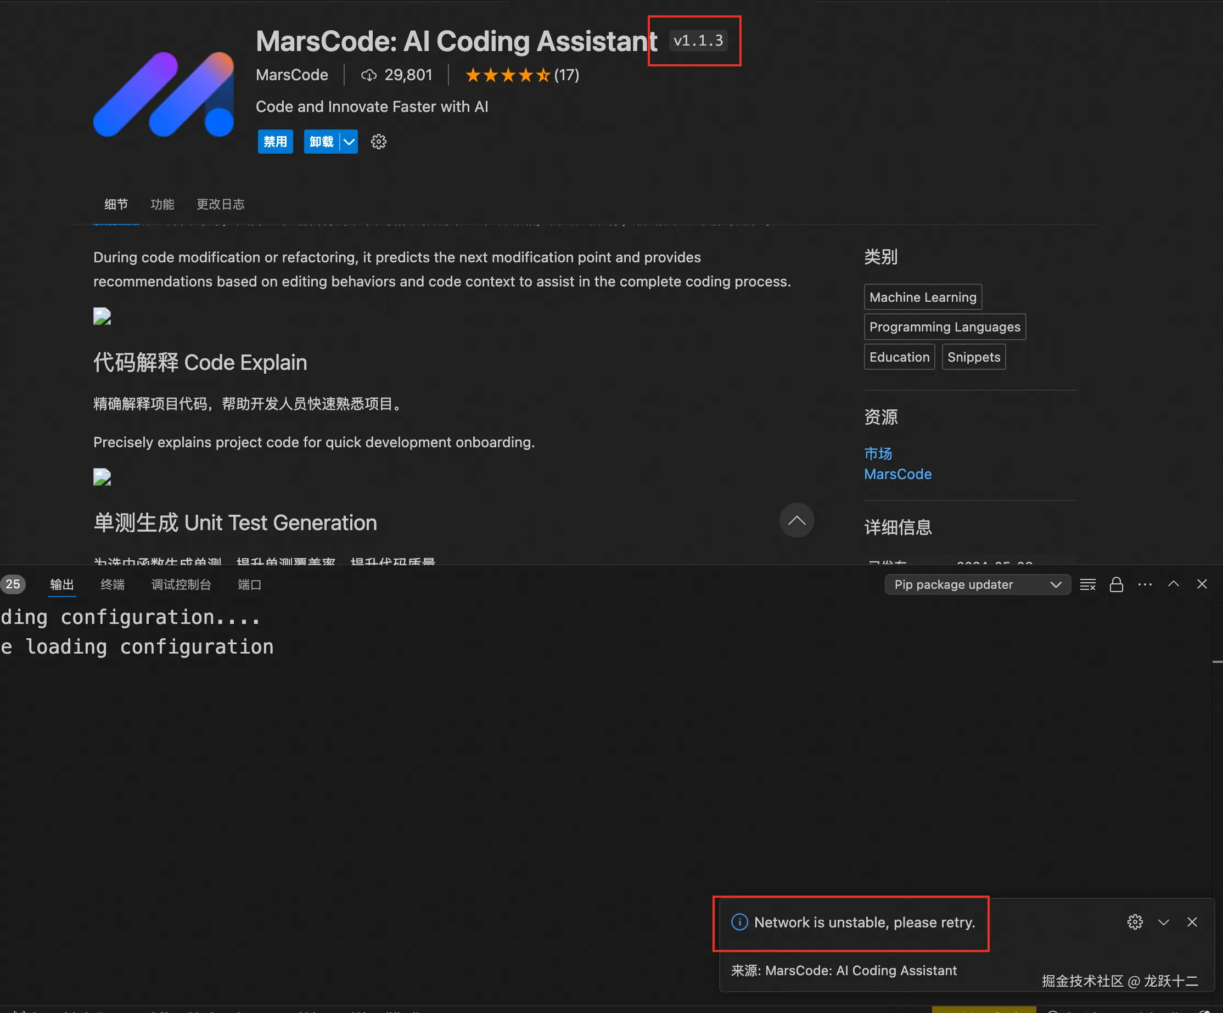Click the star rating of the extension
The width and height of the screenshot is (1223, 1013).
[507, 75]
